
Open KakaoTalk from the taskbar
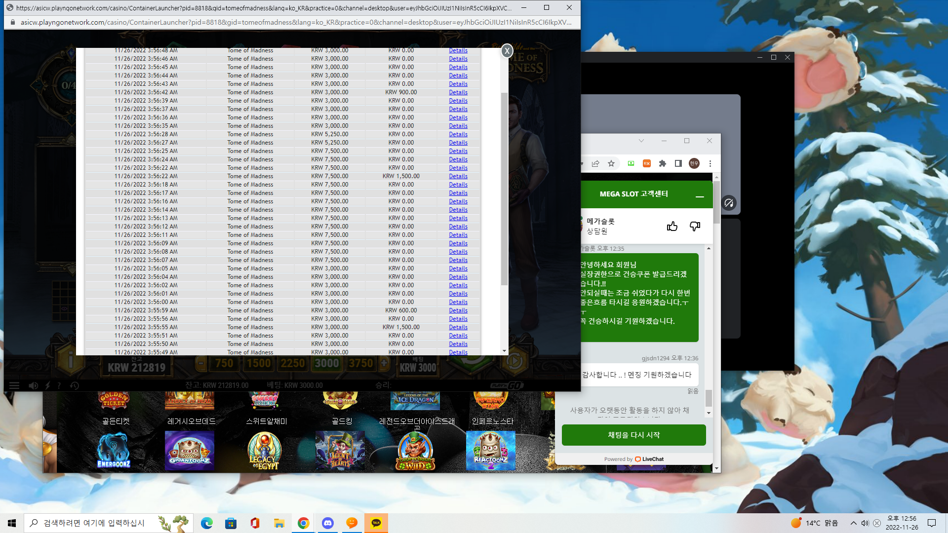click(x=376, y=523)
